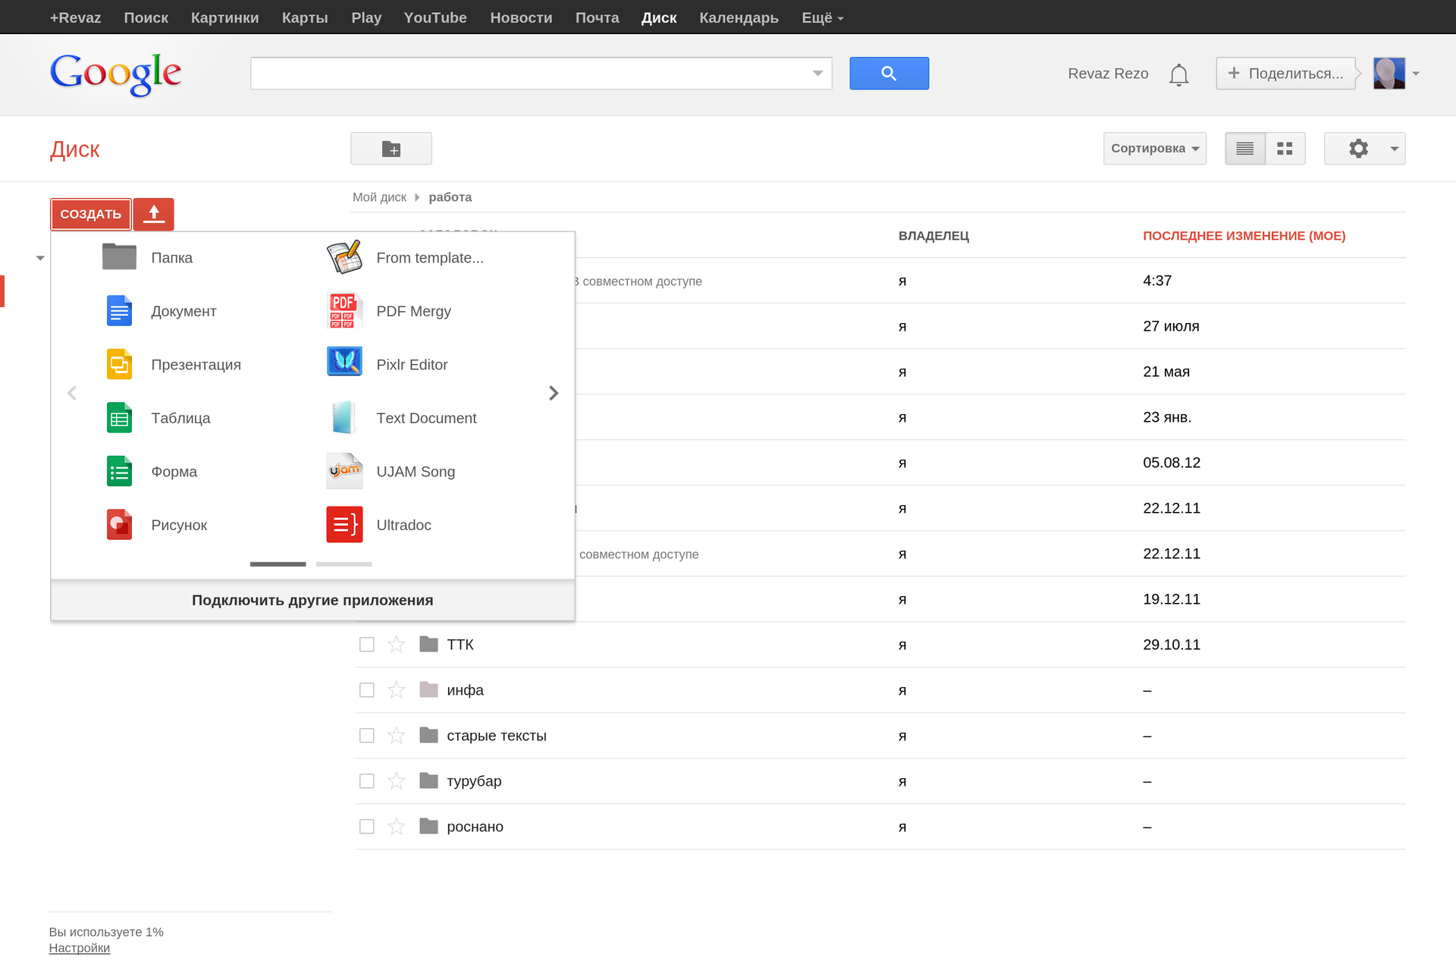This screenshot has width=1456, height=967.
Task: Go to next page of apps arrow
Action: pyautogui.click(x=554, y=393)
